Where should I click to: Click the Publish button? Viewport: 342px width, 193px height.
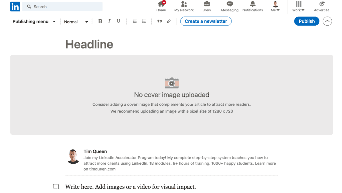click(306, 21)
